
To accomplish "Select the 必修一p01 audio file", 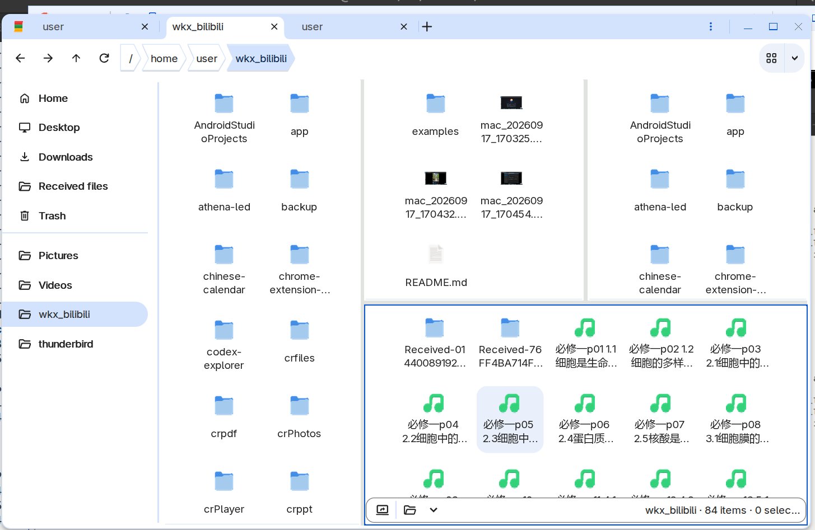I will 586,344.
